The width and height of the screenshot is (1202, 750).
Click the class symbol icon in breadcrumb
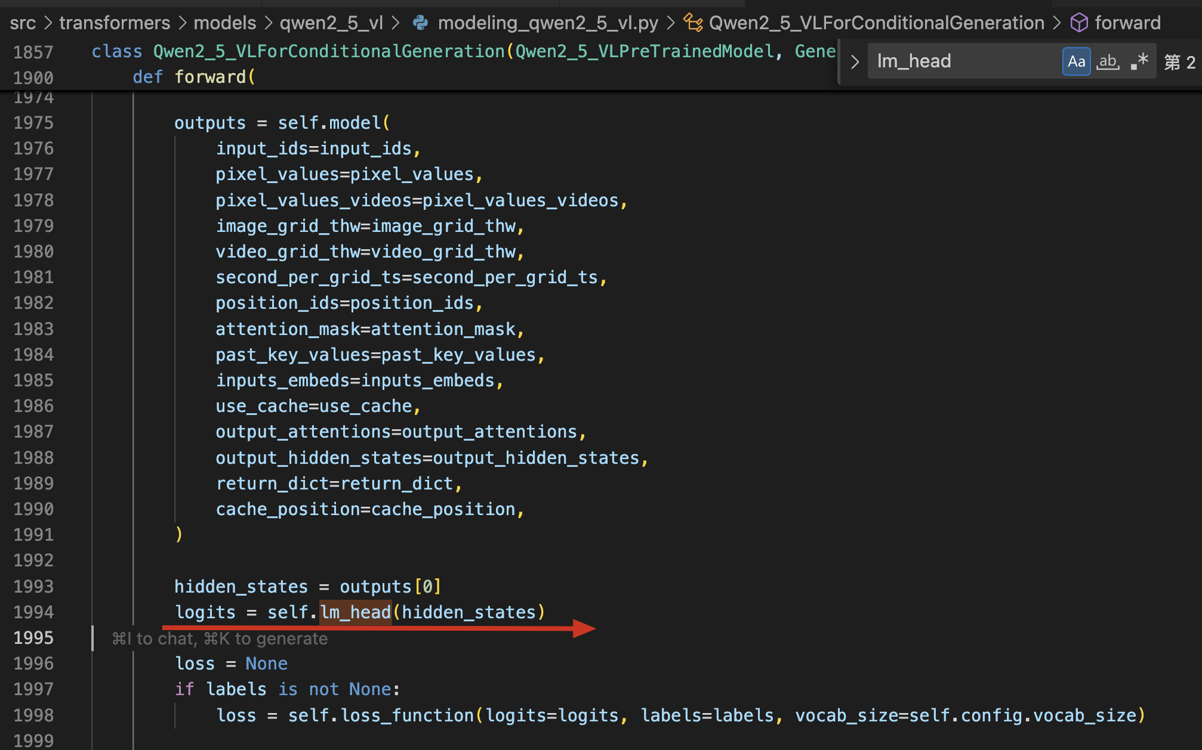(693, 23)
